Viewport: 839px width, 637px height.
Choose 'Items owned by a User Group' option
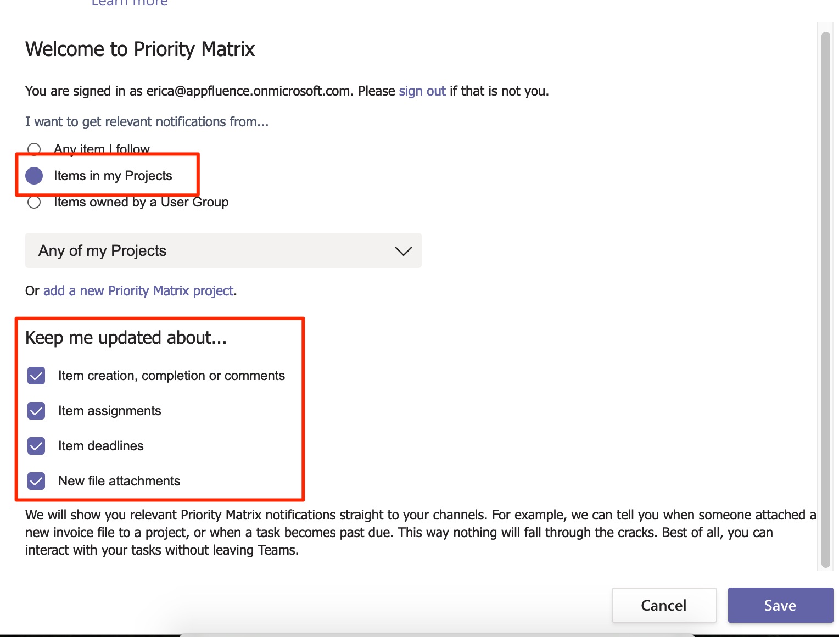[x=34, y=202]
